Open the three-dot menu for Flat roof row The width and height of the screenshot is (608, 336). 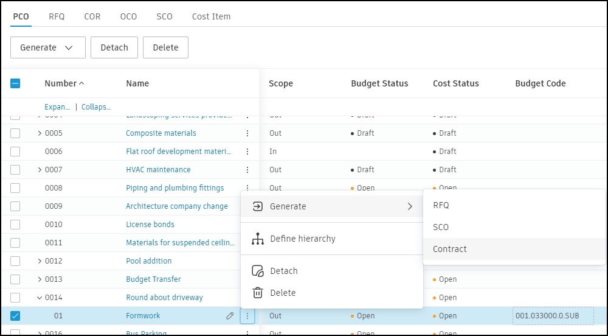pyautogui.click(x=247, y=152)
